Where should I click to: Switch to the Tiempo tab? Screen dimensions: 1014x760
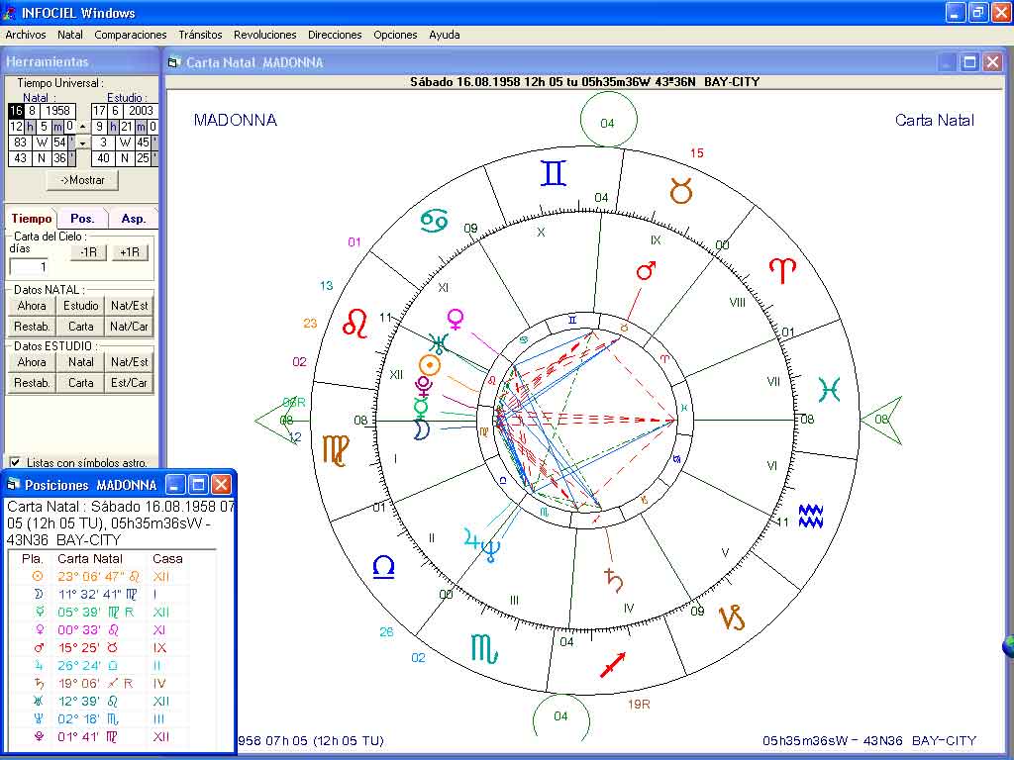pos(32,219)
